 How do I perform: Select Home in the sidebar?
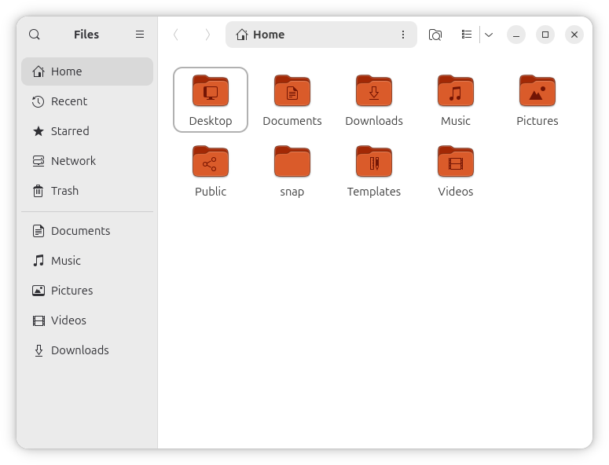(87, 71)
